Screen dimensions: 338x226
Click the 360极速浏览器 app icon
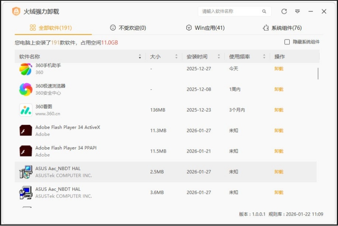26,89
